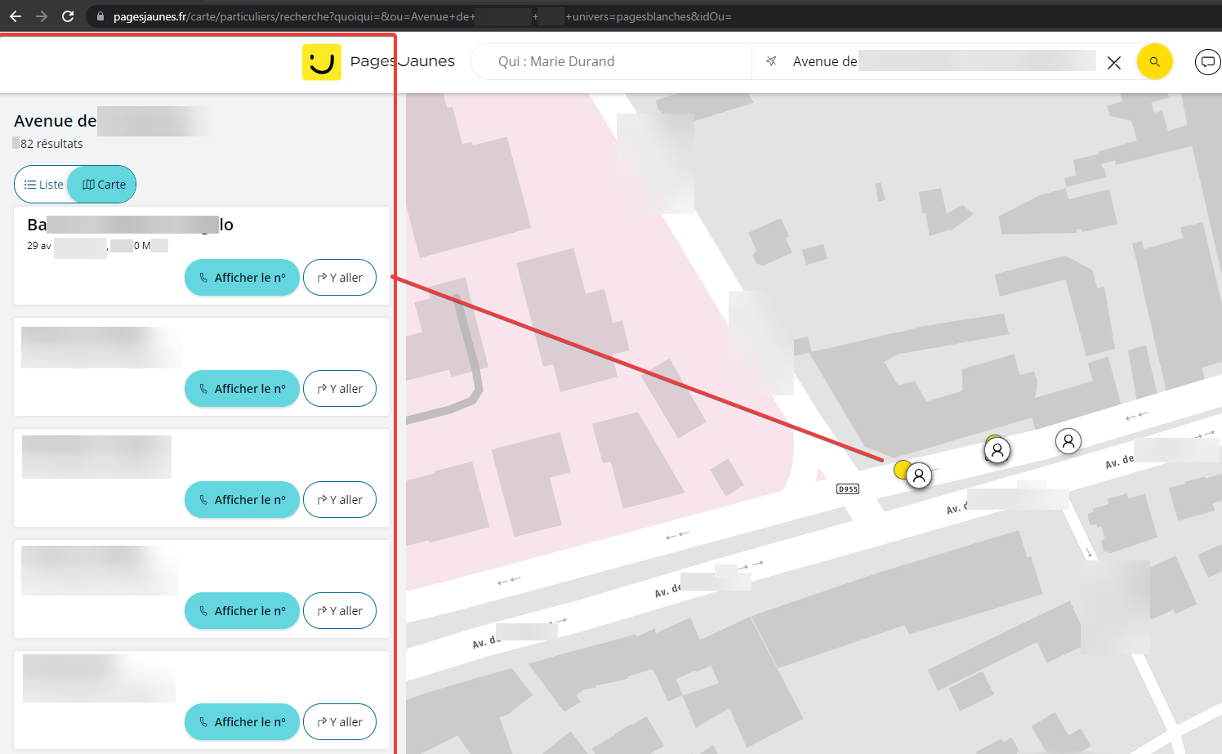The image size is (1222, 754).
Task: Focus the 'Avenue de' location field
Action: click(943, 61)
